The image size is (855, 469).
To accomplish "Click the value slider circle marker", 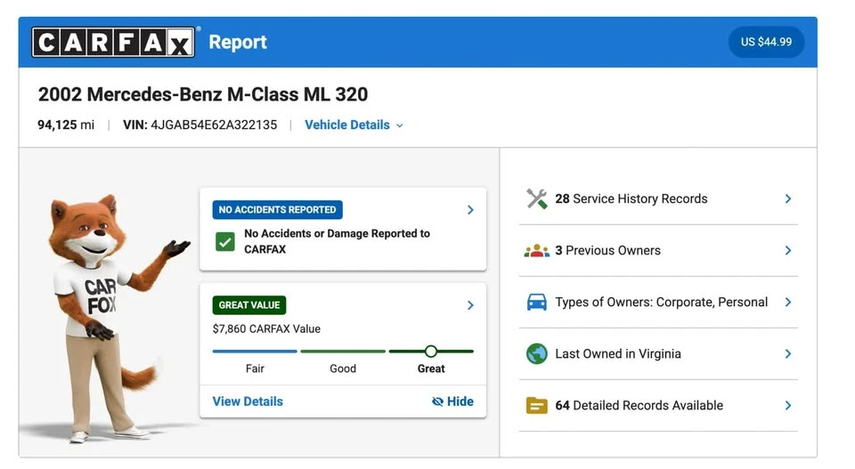I will tap(431, 352).
